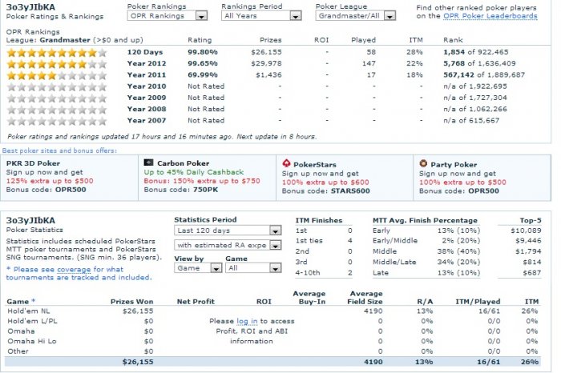
Task: Click the star rating for Year 2007
Action: tap(57, 121)
